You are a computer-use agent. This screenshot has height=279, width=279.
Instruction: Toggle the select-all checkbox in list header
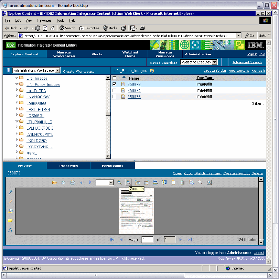pyautogui.click(x=115, y=78)
